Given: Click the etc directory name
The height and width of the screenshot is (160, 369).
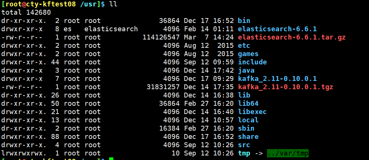Looking at the screenshot, I should (x=244, y=45).
